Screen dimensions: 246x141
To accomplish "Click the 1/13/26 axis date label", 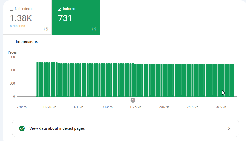I will [x=107, y=107].
